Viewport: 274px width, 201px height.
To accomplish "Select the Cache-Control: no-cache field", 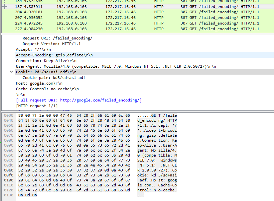I will pyautogui.click(x=47, y=89).
